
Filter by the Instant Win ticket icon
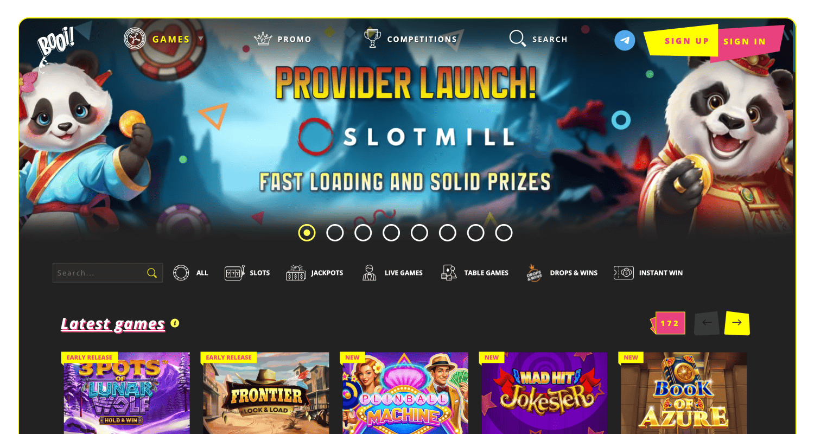(624, 273)
